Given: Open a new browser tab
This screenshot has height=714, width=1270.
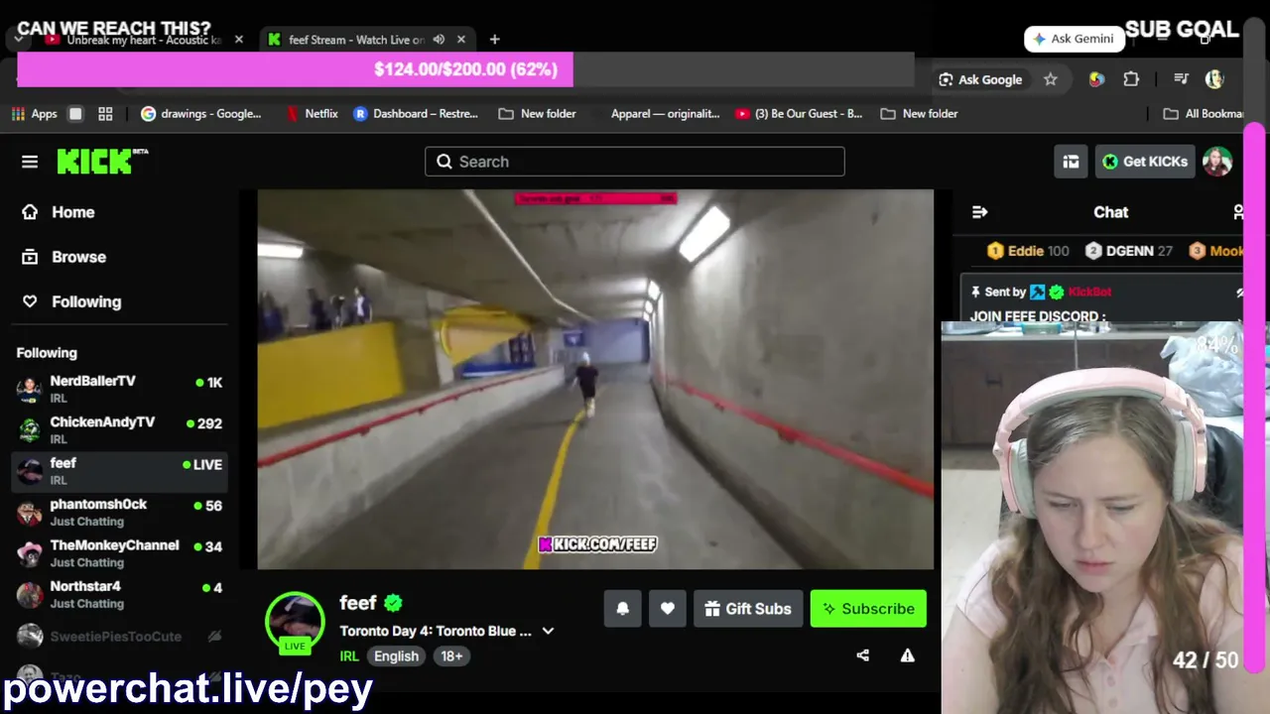Looking at the screenshot, I should coord(494,40).
